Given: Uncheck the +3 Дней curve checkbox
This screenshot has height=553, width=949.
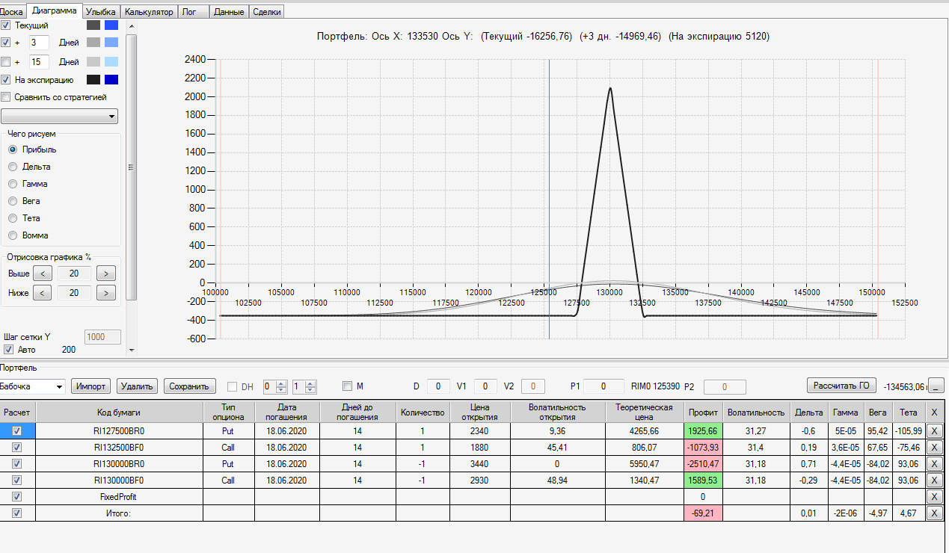Looking at the screenshot, I should point(6,43).
